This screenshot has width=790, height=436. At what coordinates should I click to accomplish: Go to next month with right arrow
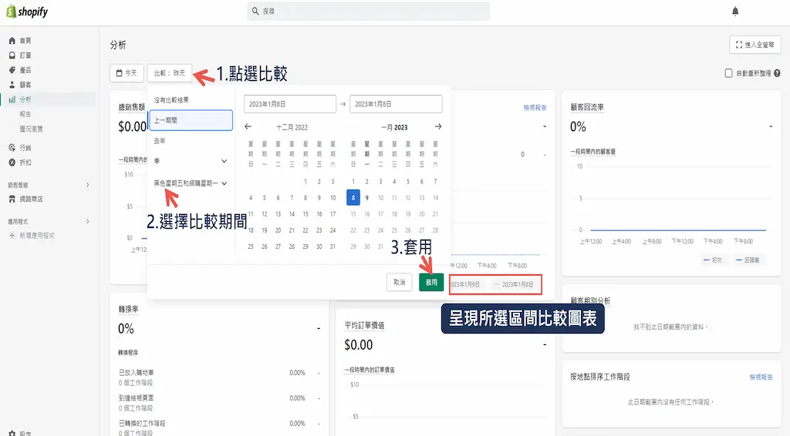pos(438,127)
